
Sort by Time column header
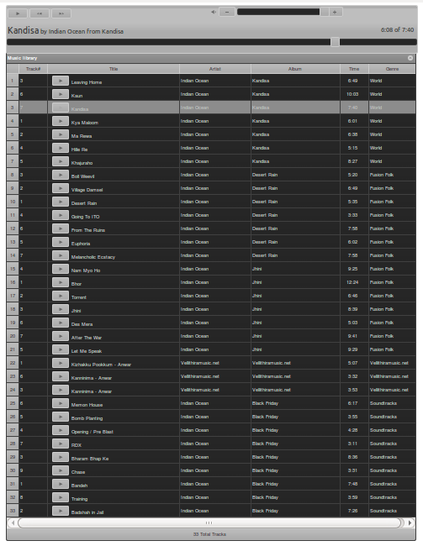(354, 69)
